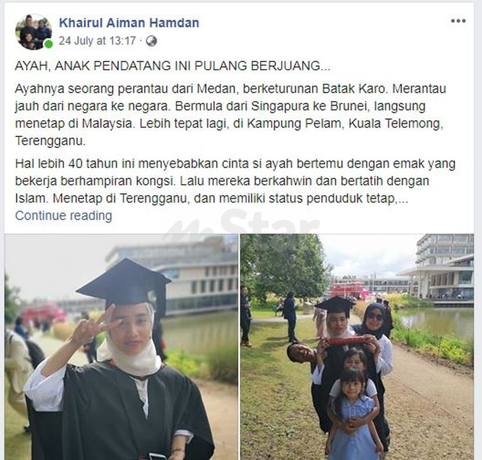
Task: Open the family group graduation photo
Action: point(357,347)
